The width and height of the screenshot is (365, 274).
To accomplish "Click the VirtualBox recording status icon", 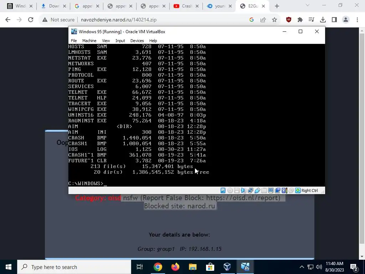I will (277, 191).
